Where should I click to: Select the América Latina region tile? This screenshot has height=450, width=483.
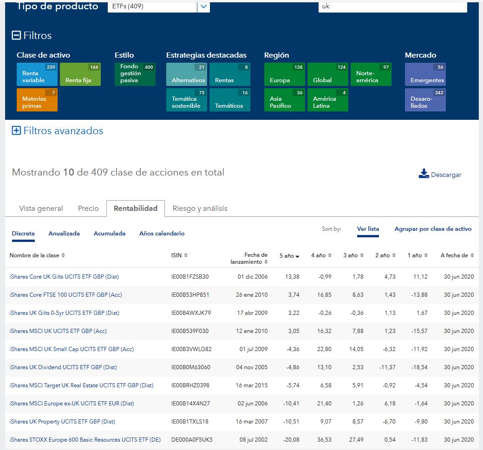click(x=328, y=100)
